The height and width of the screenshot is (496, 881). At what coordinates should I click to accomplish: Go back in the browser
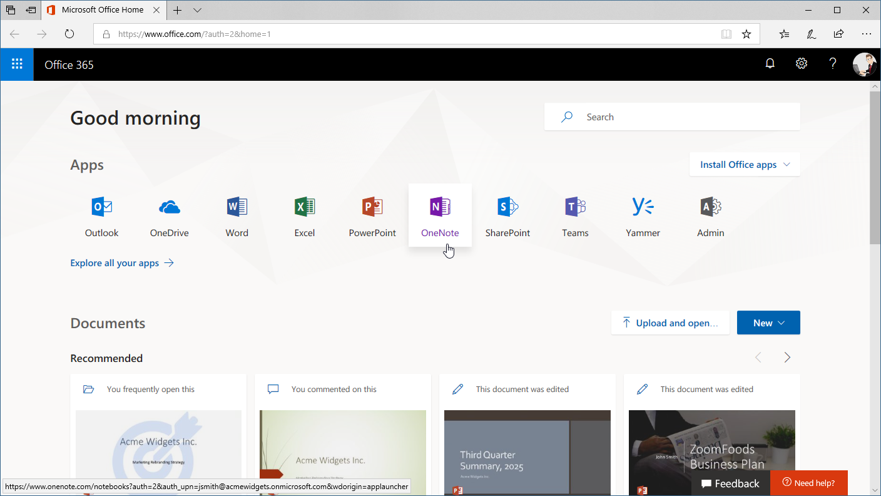click(14, 34)
